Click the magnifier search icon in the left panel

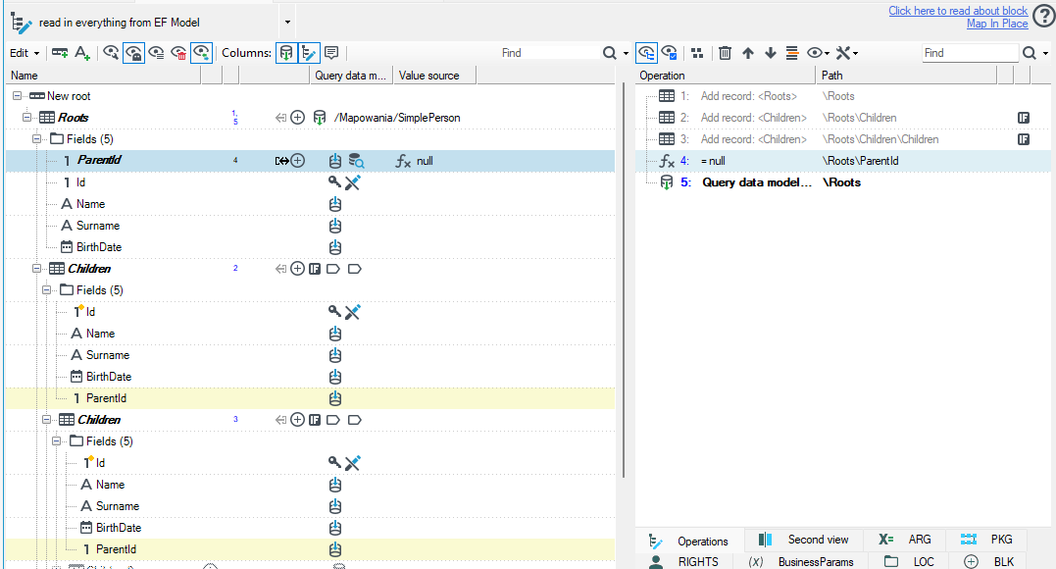[x=610, y=53]
